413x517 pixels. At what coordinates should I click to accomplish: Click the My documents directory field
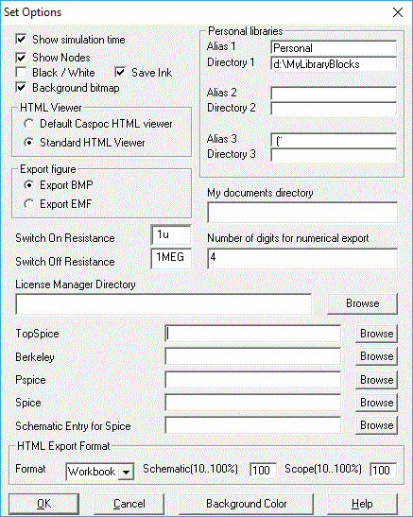click(302, 213)
